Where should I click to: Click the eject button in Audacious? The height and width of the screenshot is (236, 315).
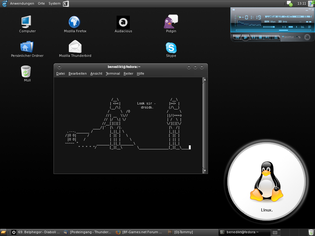276,37
